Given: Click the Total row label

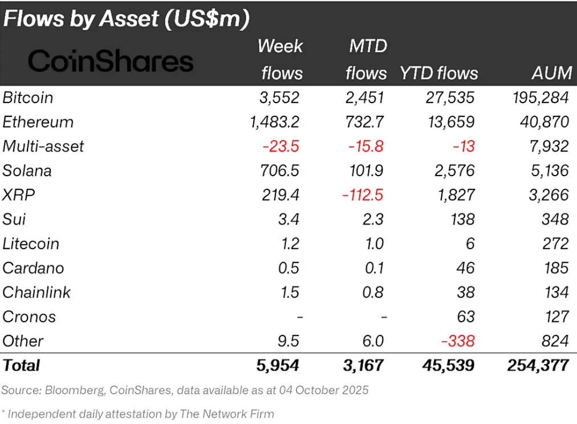Looking at the screenshot, I should click(x=22, y=365).
